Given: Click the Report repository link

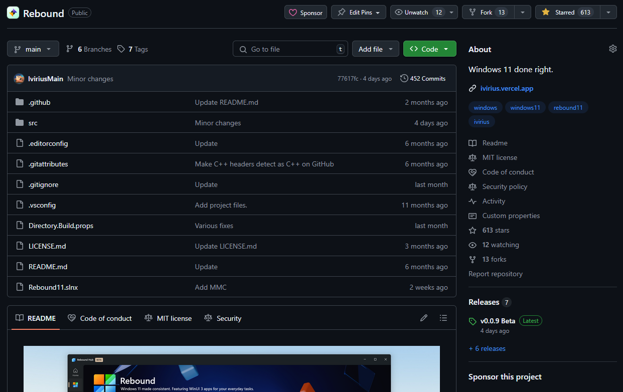Looking at the screenshot, I should tap(496, 274).
